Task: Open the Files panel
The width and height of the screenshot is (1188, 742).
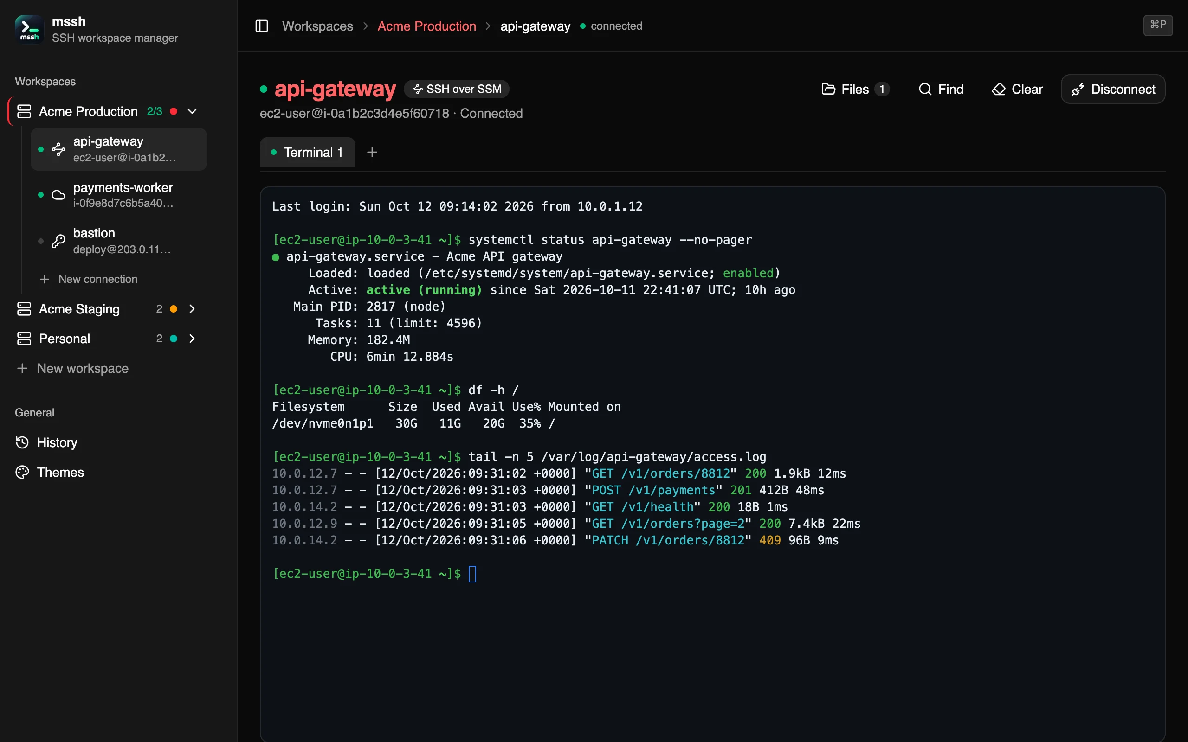Action: point(855,89)
